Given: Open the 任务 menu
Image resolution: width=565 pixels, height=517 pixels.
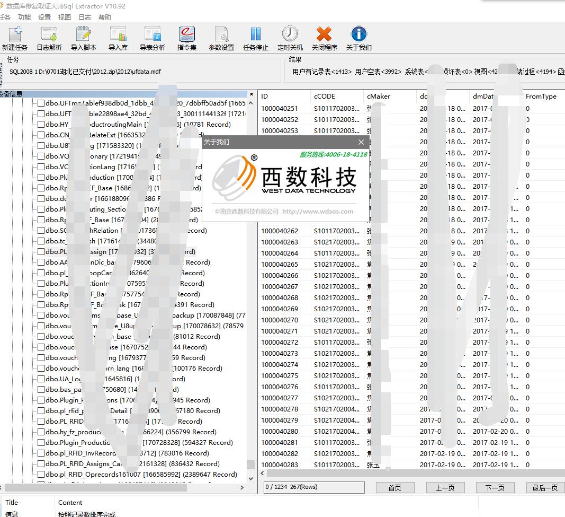Looking at the screenshot, I should 5,17.
